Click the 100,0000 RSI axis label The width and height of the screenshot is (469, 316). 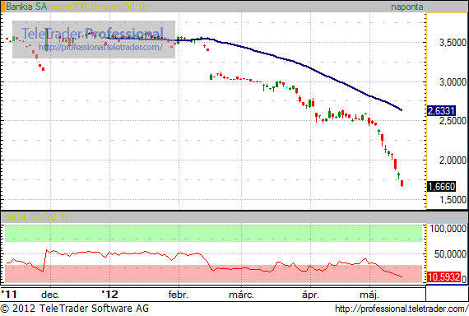tap(448, 229)
